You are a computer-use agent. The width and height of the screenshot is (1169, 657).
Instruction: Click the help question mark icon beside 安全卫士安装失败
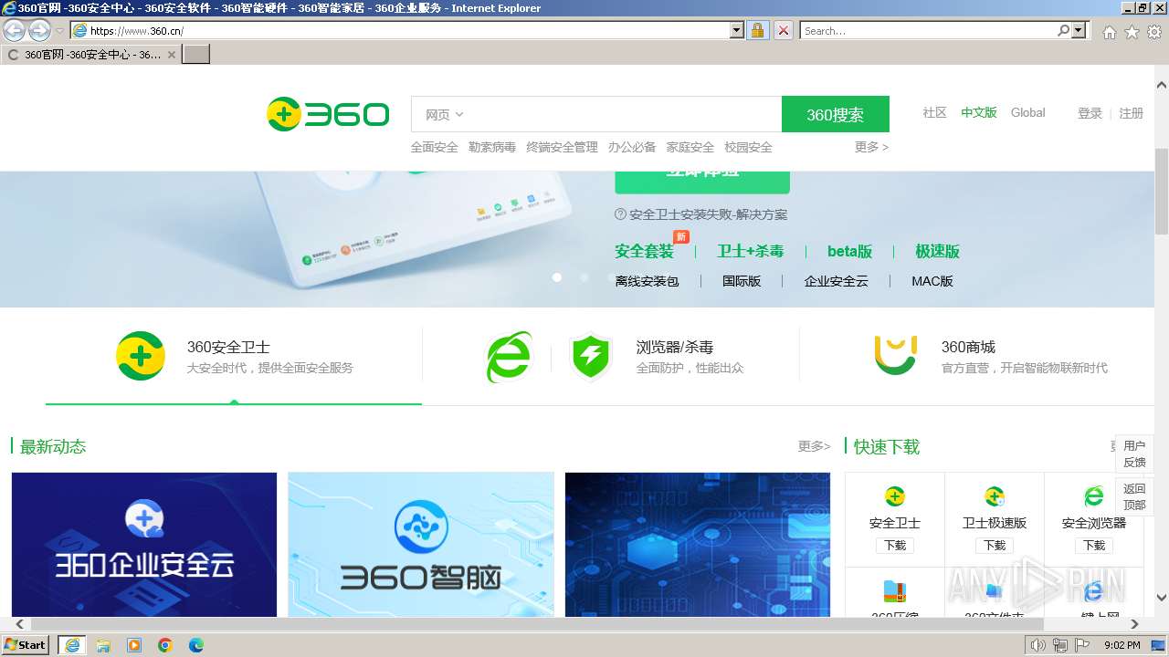tap(621, 214)
